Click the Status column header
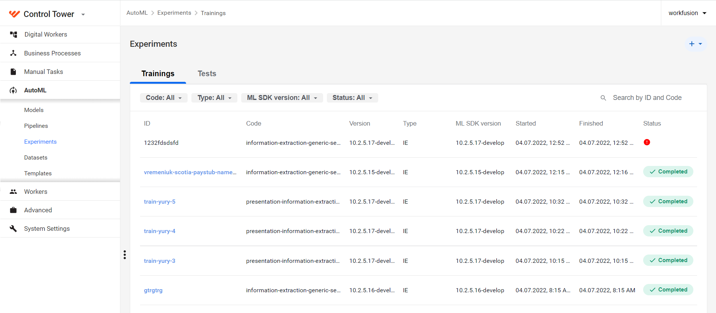The width and height of the screenshot is (716, 313). tap(652, 123)
